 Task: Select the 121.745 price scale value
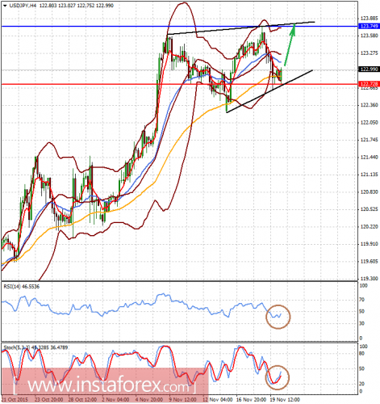tap(369, 140)
